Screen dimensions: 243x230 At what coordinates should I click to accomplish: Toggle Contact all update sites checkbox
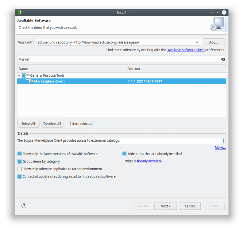tap(20, 176)
